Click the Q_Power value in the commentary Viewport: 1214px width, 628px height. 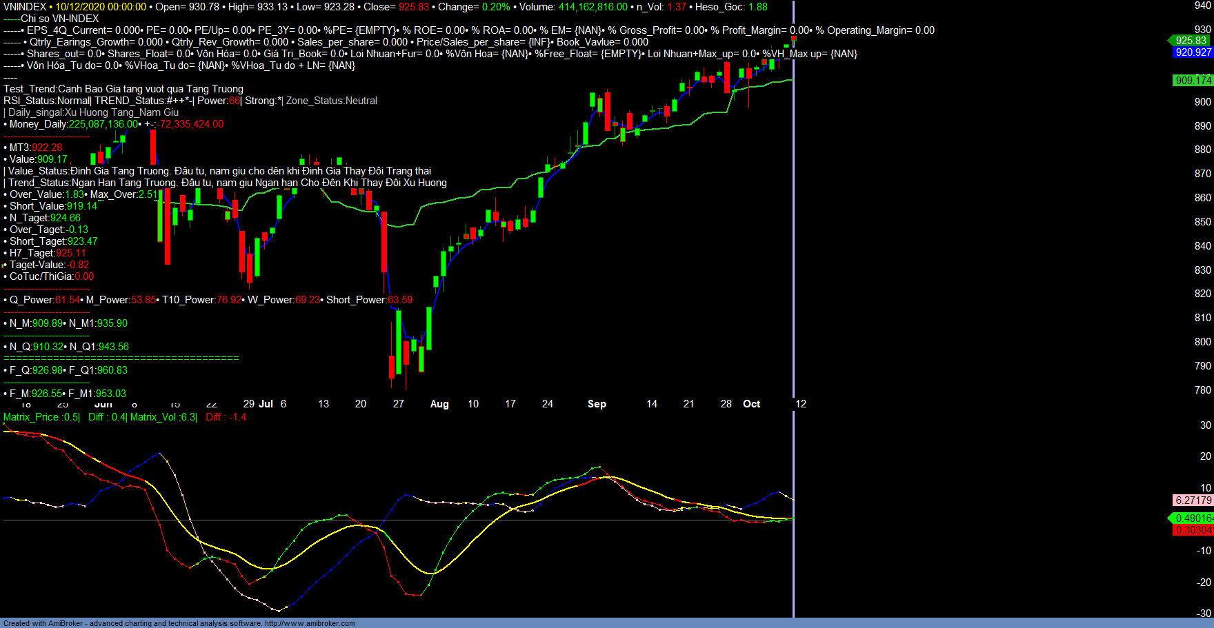coord(67,300)
